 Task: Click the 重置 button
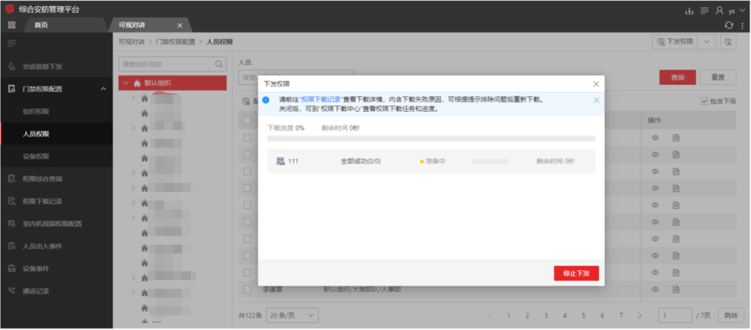tap(718, 77)
